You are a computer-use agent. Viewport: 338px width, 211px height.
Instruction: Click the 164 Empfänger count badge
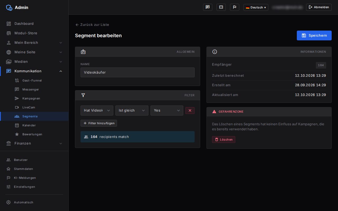click(321, 65)
